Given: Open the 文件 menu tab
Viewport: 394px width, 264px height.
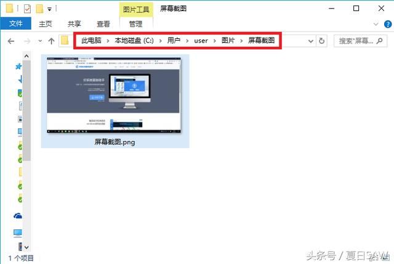Looking at the screenshot, I should tap(16, 23).
